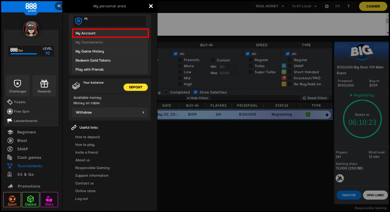390x212 pixels.
Task: Click the player avatar picture
Action: point(31,29)
